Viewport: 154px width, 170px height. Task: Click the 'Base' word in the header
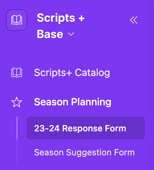50,34
